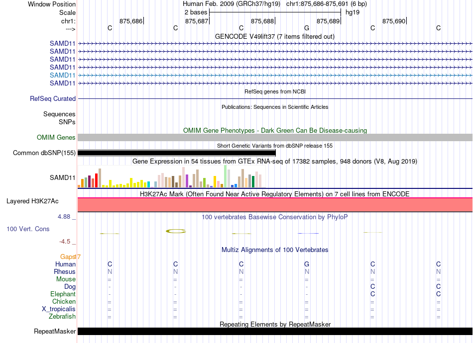Image resolution: width=473 pixels, height=343 pixels.
Task: Click the 2 bases scale bar
Action: tap(275, 12)
